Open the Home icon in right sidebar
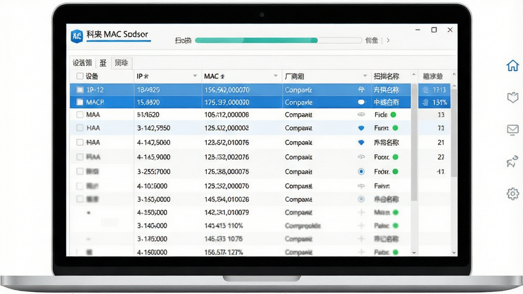 [513, 65]
